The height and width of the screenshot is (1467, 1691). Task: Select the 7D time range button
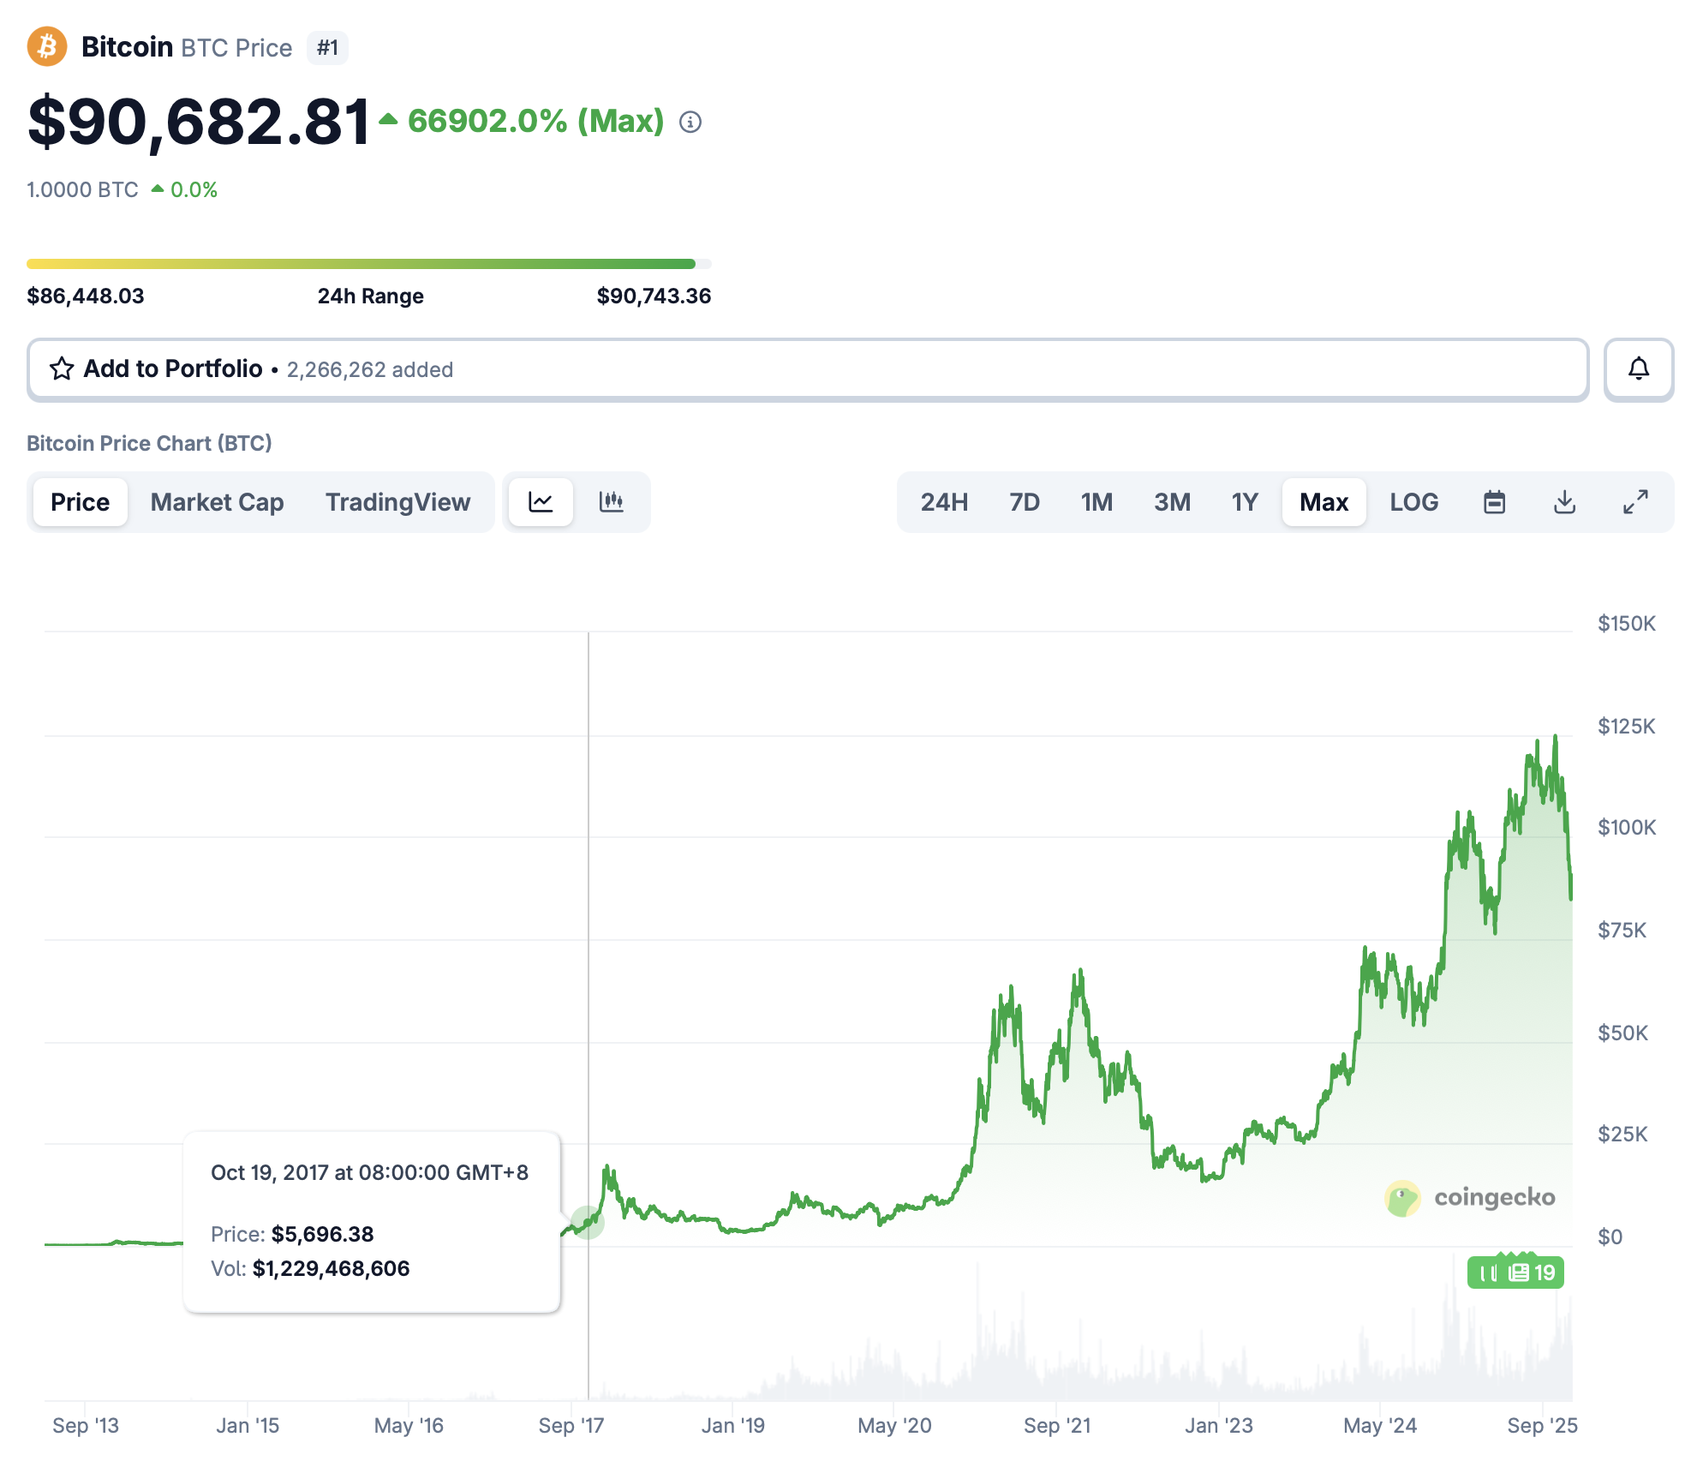pos(1024,502)
